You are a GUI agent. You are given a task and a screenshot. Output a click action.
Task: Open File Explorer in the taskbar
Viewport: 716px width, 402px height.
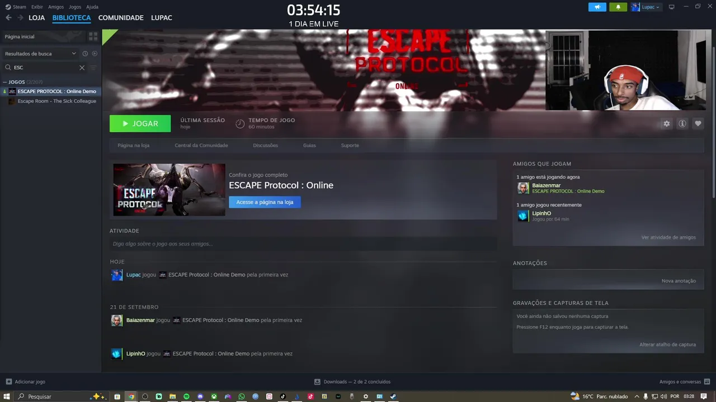[x=173, y=396]
